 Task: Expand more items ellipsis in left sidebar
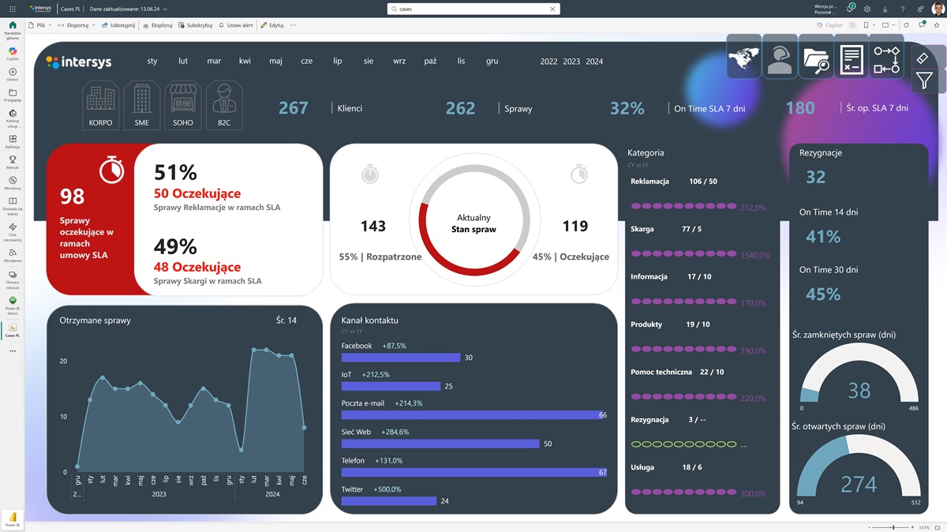pyautogui.click(x=13, y=350)
